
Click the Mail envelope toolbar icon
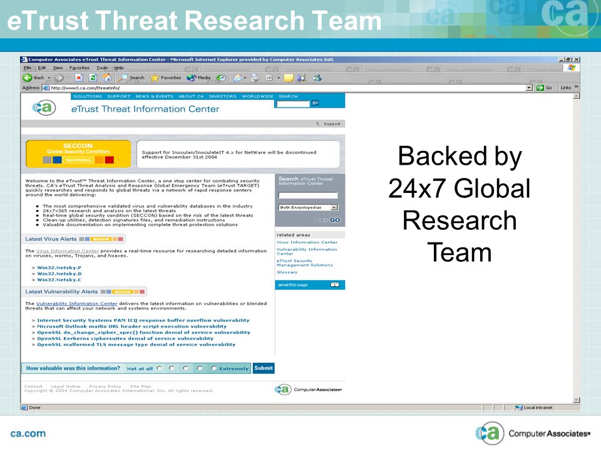[238, 78]
